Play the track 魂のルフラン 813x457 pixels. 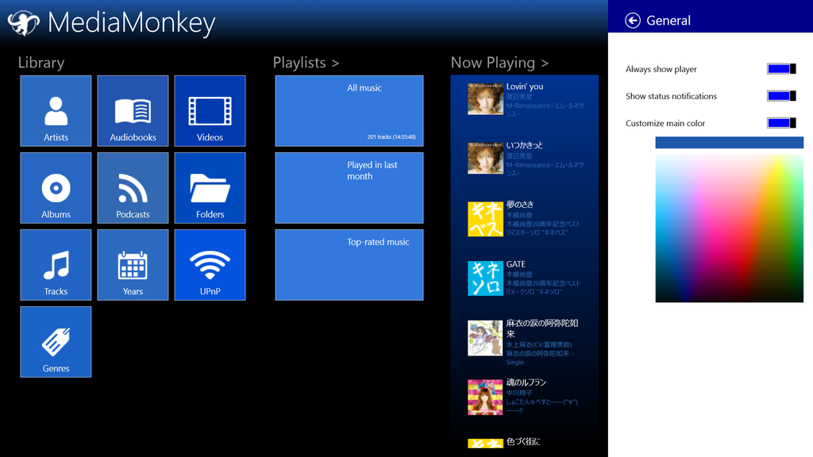[525, 397]
